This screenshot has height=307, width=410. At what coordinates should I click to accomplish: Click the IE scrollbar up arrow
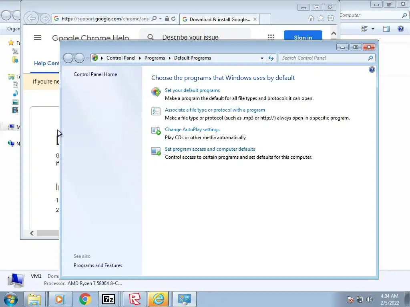pyautogui.click(x=334, y=34)
